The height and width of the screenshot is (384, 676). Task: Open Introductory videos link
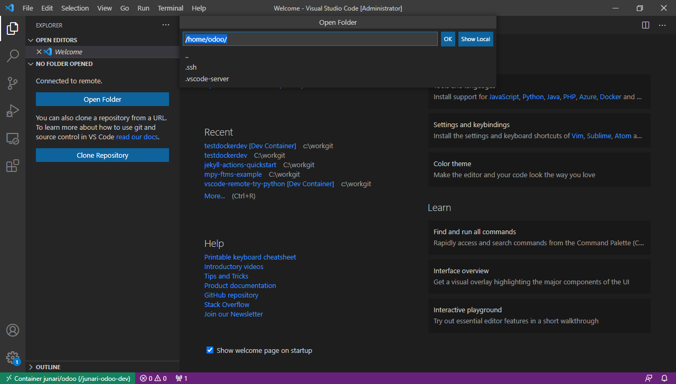click(x=233, y=266)
